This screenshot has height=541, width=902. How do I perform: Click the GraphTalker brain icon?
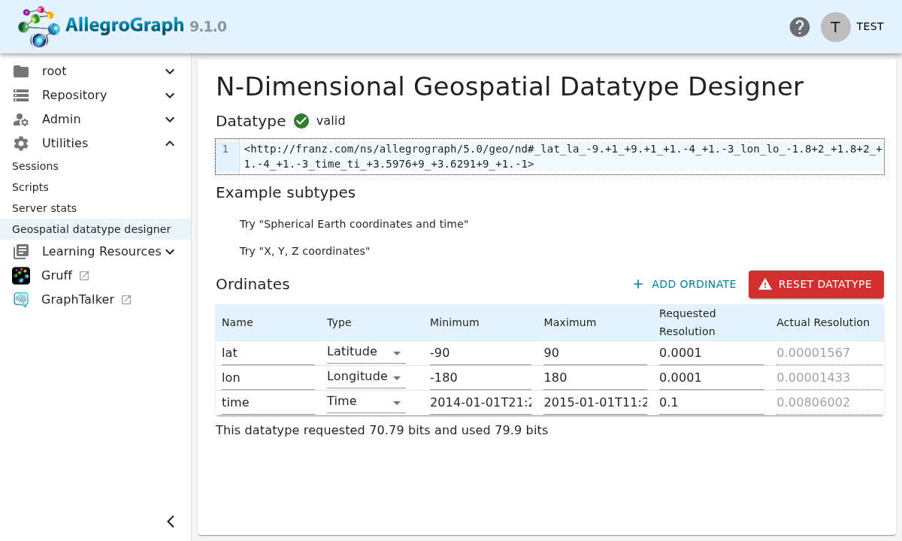[x=21, y=300]
